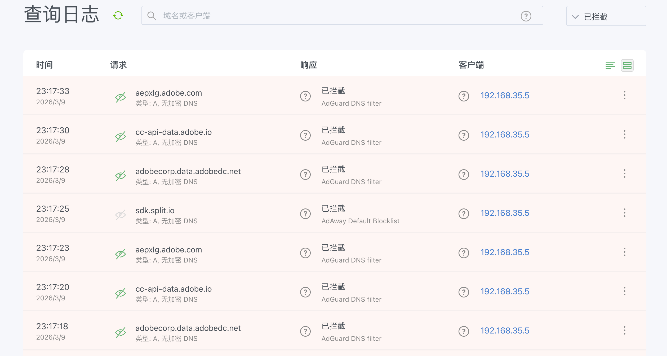This screenshot has width=667, height=356.
Task: Open the 已拦截 filter dropdown
Action: 606,16
